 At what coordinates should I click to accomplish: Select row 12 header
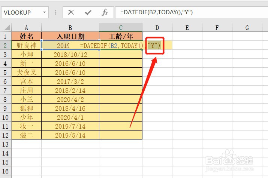5,135
